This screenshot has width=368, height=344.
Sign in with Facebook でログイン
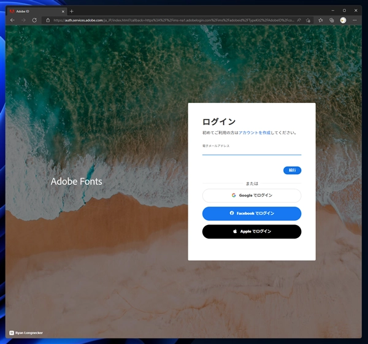tap(251, 213)
